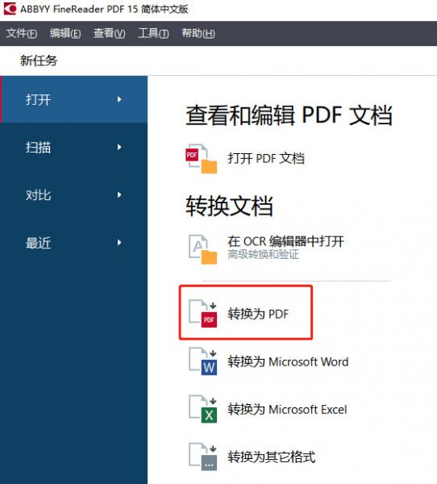Click the 转换文档 section heading
Image resolution: width=437 pixels, height=484 pixels.
[229, 206]
